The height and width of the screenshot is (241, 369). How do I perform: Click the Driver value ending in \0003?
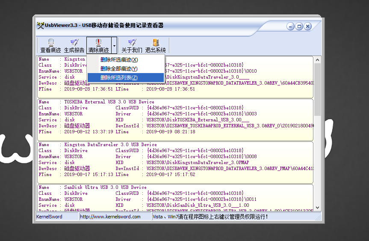click(x=202, y=114)
